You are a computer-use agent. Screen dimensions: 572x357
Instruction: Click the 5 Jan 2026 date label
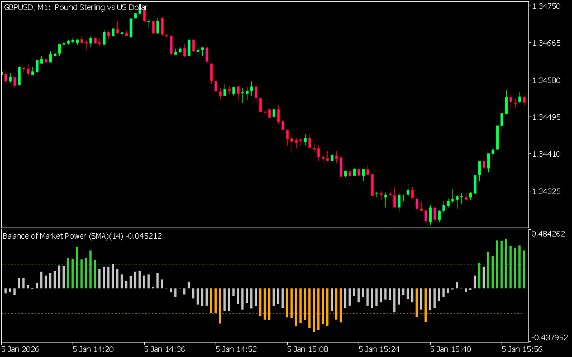[21, 349]
